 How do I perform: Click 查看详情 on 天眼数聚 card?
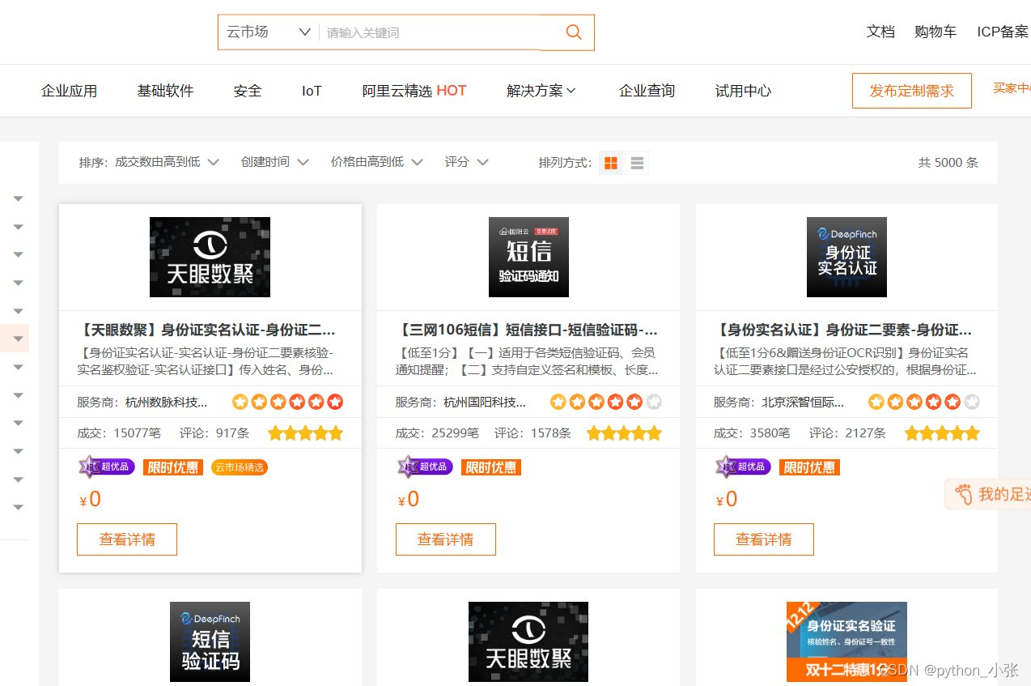point(127,539)
